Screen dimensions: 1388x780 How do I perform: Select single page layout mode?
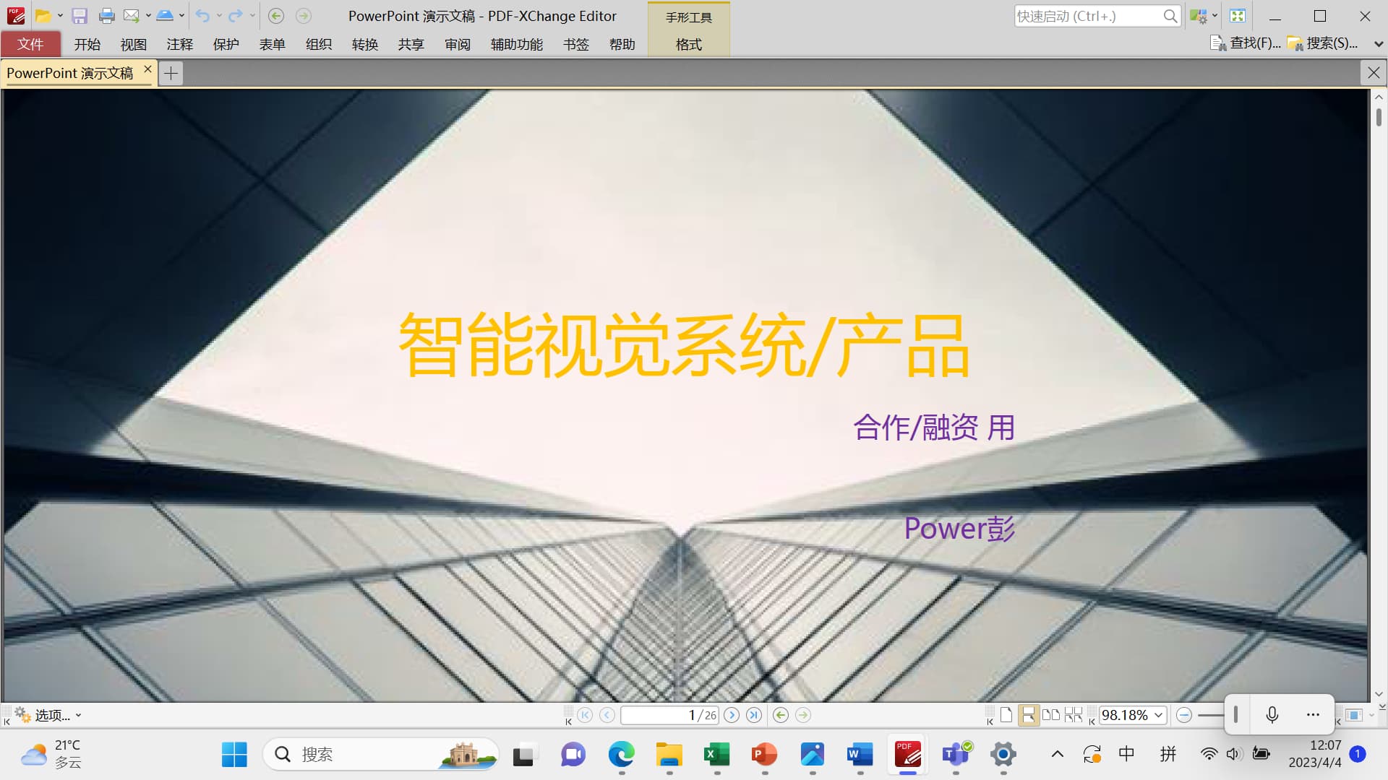[1006, 715]
